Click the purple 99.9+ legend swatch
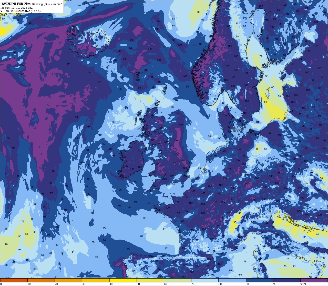Image resolution: width=328 pixels, height=286 pixels. point(314,280)
